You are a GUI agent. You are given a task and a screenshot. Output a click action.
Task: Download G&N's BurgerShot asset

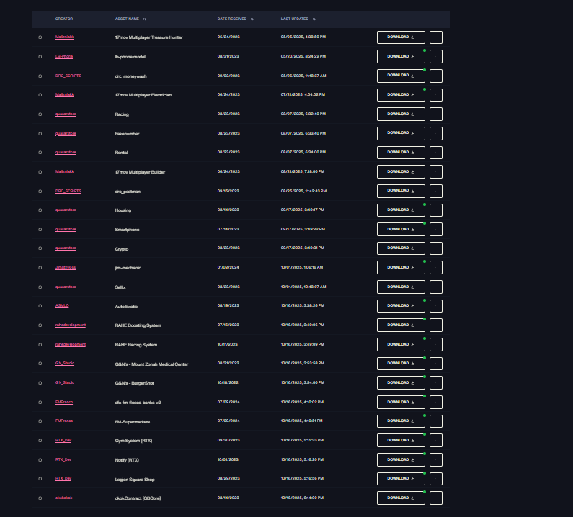(x=401, y=382)
